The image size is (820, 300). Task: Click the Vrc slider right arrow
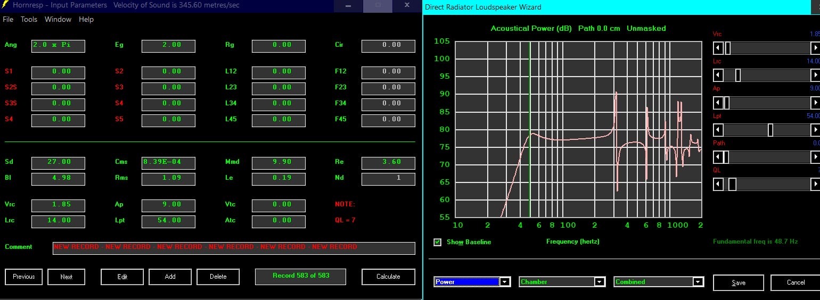click(815, 48)
